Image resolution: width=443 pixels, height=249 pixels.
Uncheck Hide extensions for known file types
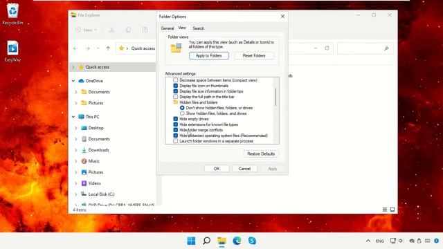point(175,124)
